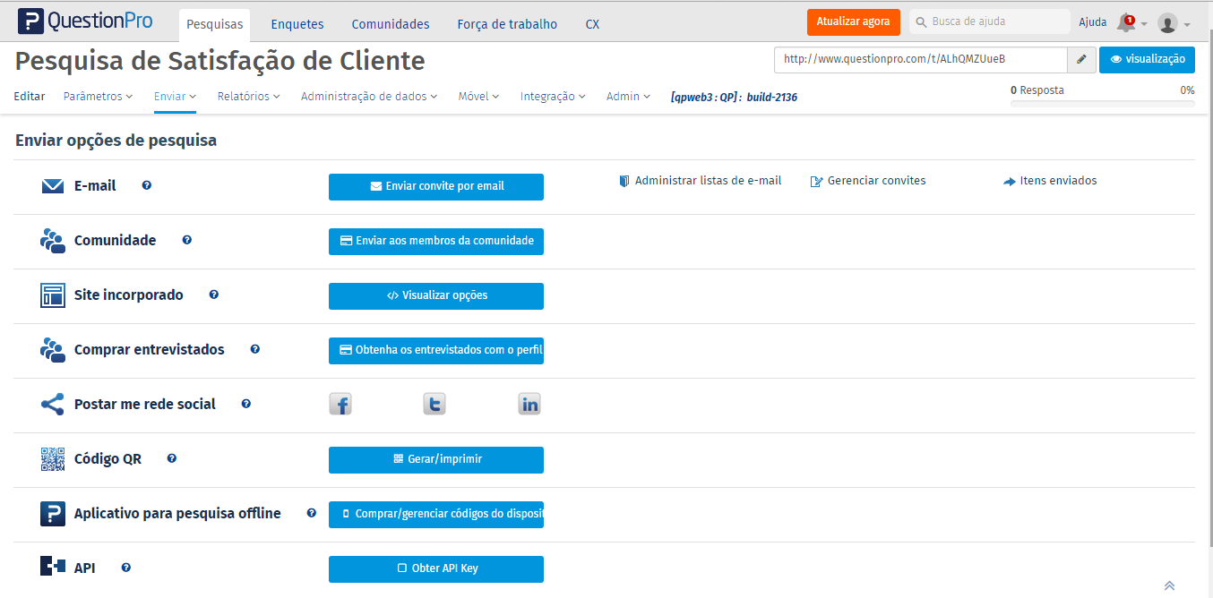Expand the Parâmetros dropdown menu
The height and width of the screenshot is (598, 1213).
click(x=98, y=97)
